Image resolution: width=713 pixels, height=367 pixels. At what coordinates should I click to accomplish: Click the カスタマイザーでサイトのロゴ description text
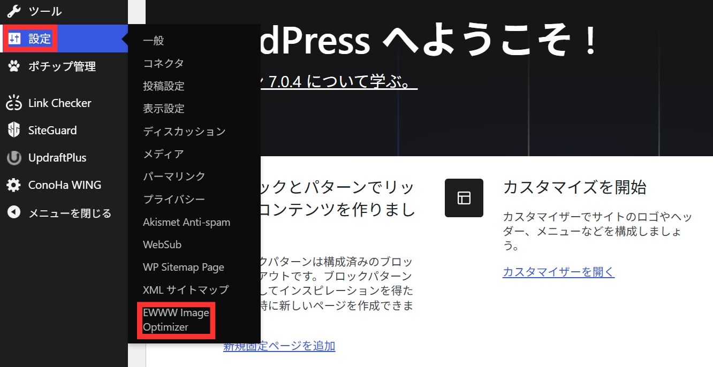pos(597,232)
